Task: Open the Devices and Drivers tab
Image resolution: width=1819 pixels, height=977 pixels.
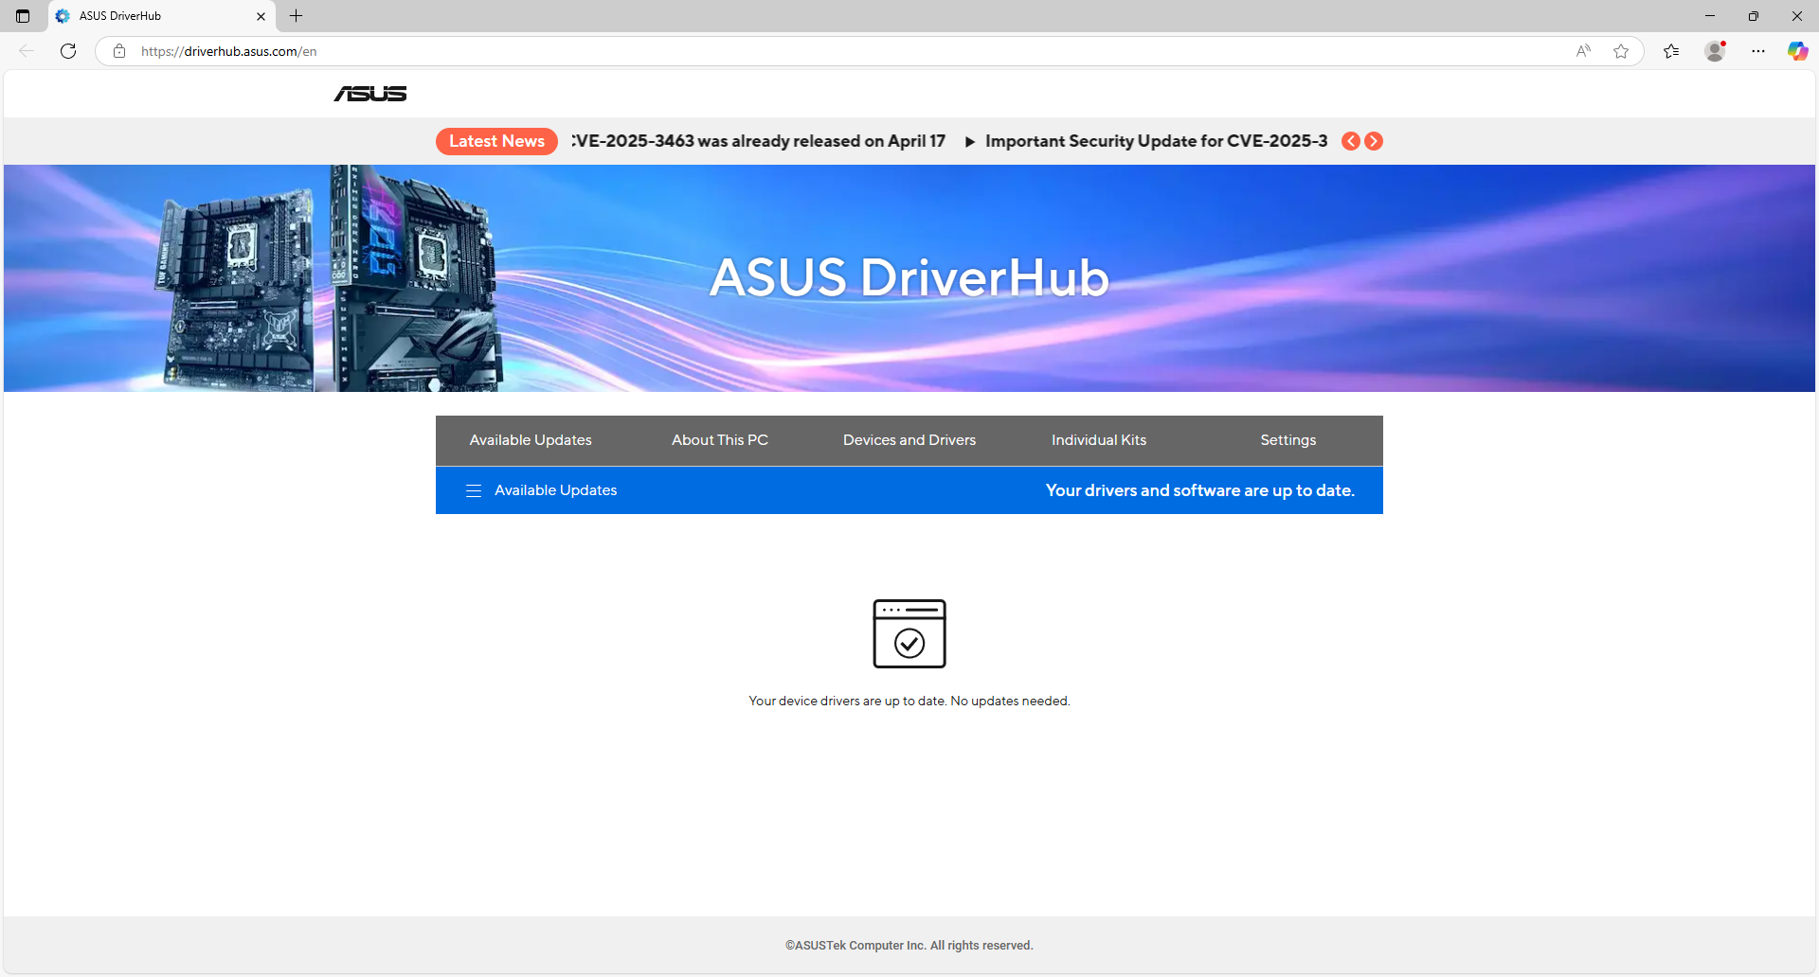Action: (x=909, y=440)
